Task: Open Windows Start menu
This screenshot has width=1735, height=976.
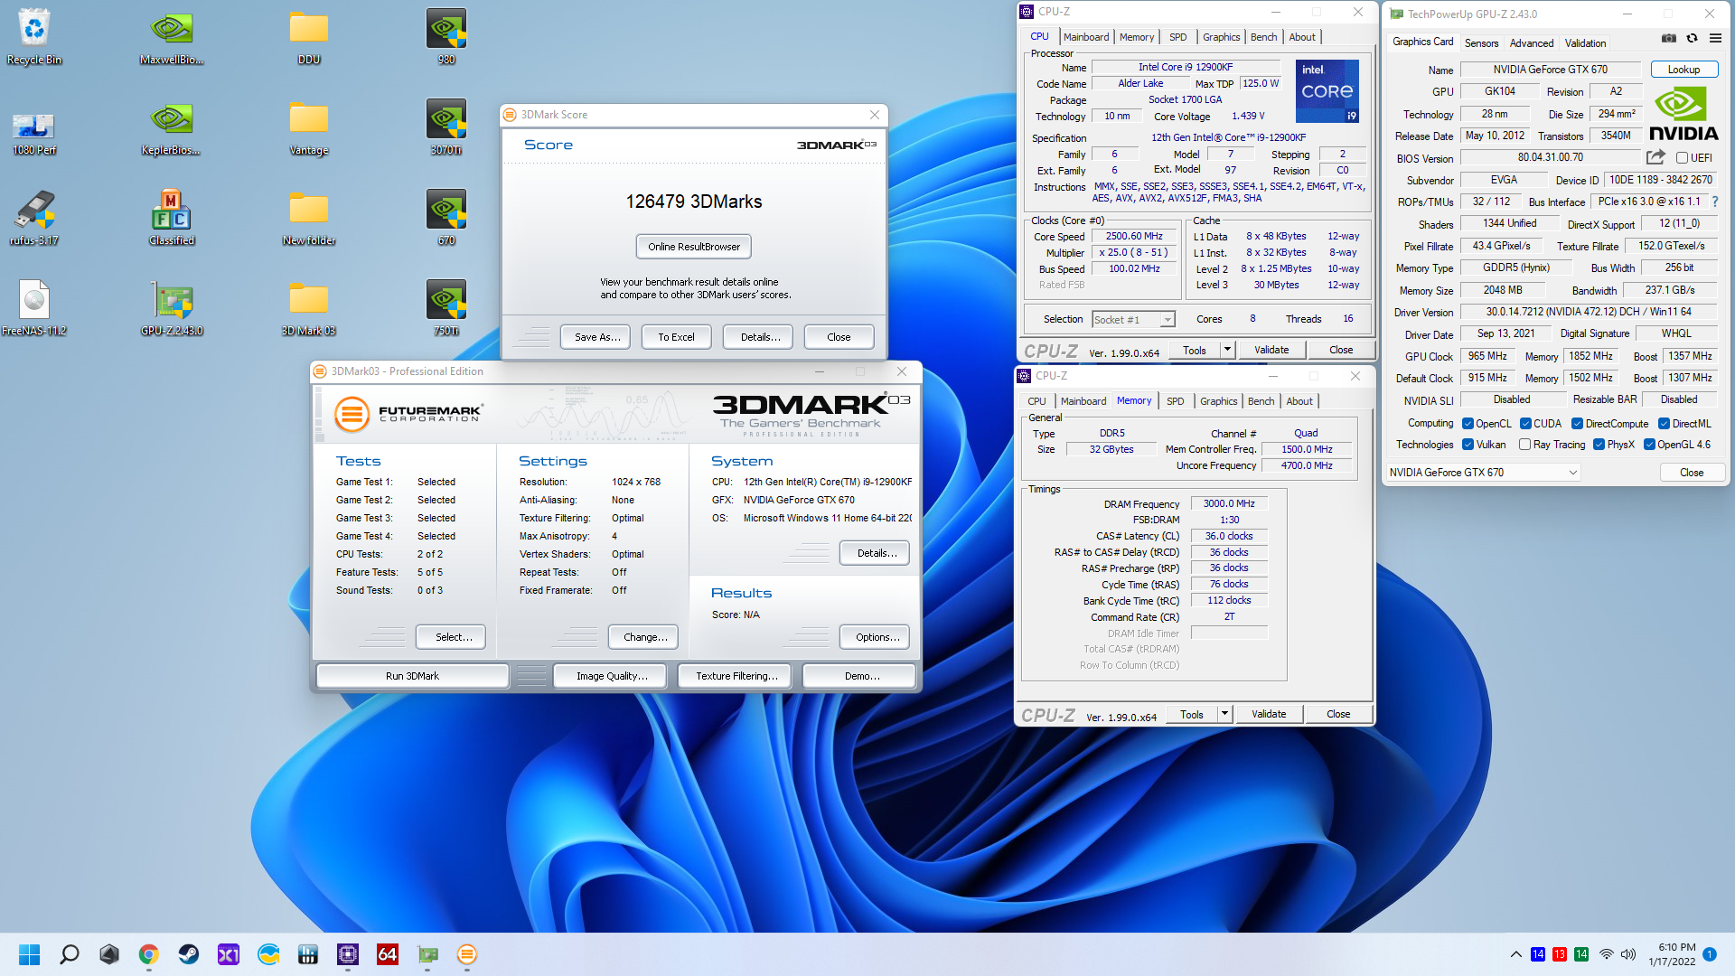Action: click(30, 954)
